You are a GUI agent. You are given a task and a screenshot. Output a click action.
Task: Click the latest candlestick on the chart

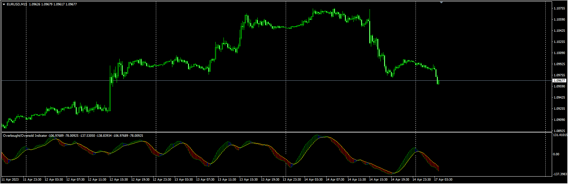click(x=439, y=81)
